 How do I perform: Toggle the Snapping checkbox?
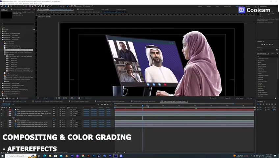point(84,6)
